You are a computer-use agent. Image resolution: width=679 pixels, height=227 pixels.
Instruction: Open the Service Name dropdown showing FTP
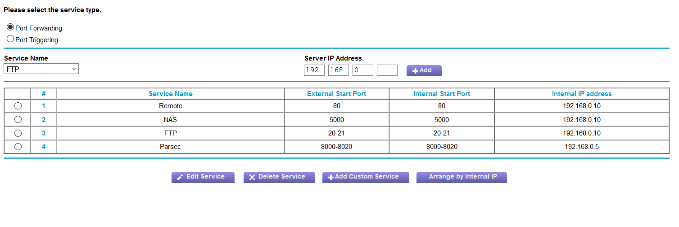(41, 69)
